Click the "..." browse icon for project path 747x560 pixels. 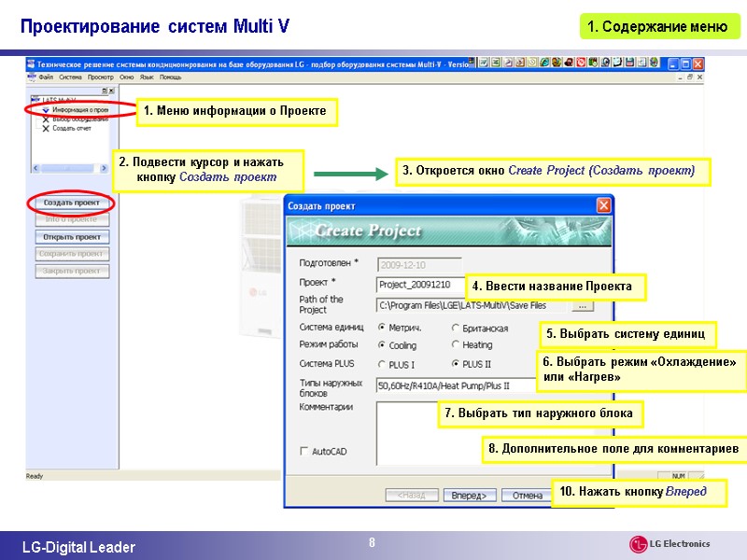pyautogui.click(x=583, y=306)
